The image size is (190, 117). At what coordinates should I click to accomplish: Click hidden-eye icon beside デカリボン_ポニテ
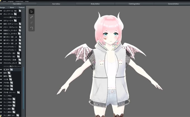tap(20, 63)
